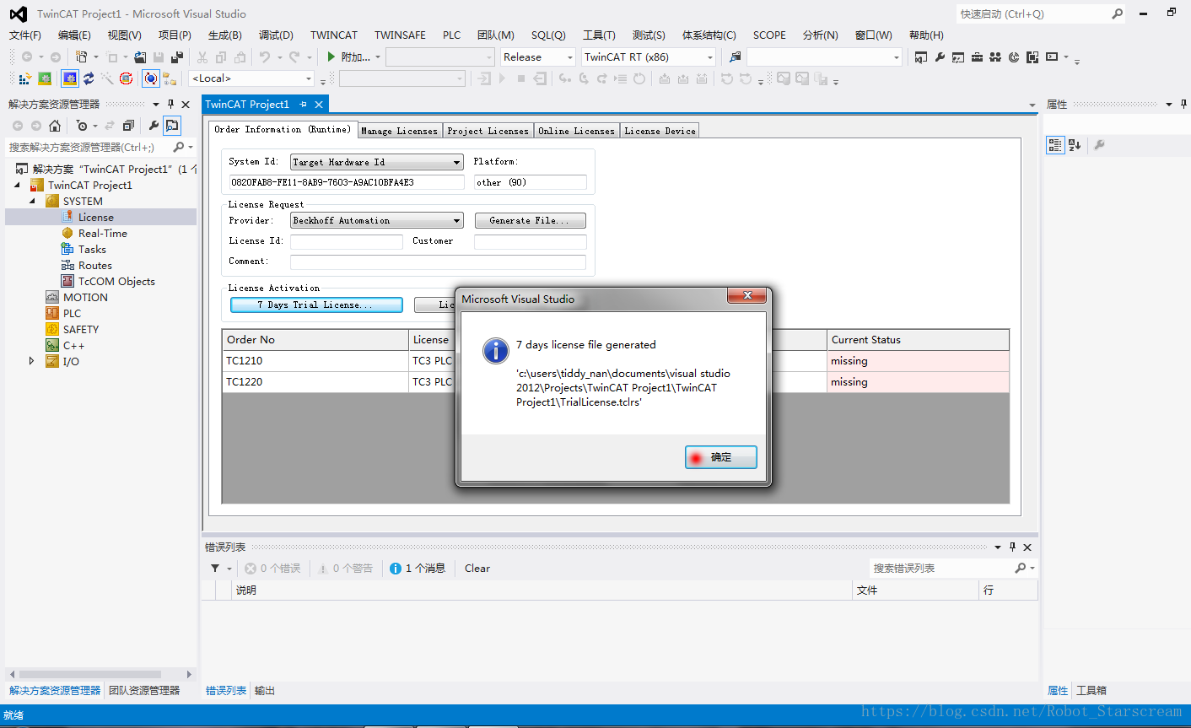Confirm the dialog with 确定 button
This screenshot has width=1191, height=728.
click(720, 457)
